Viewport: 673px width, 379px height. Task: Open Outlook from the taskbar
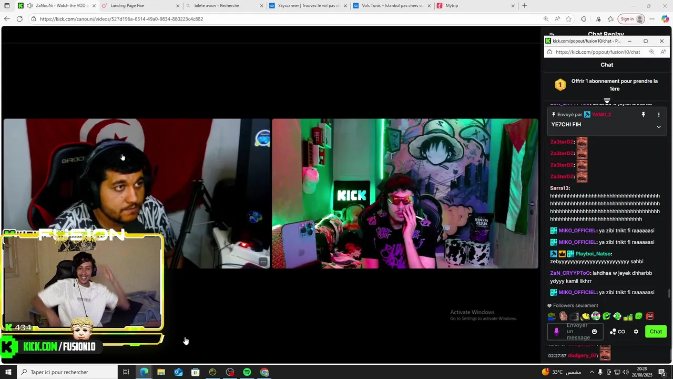tap(178, 372)
